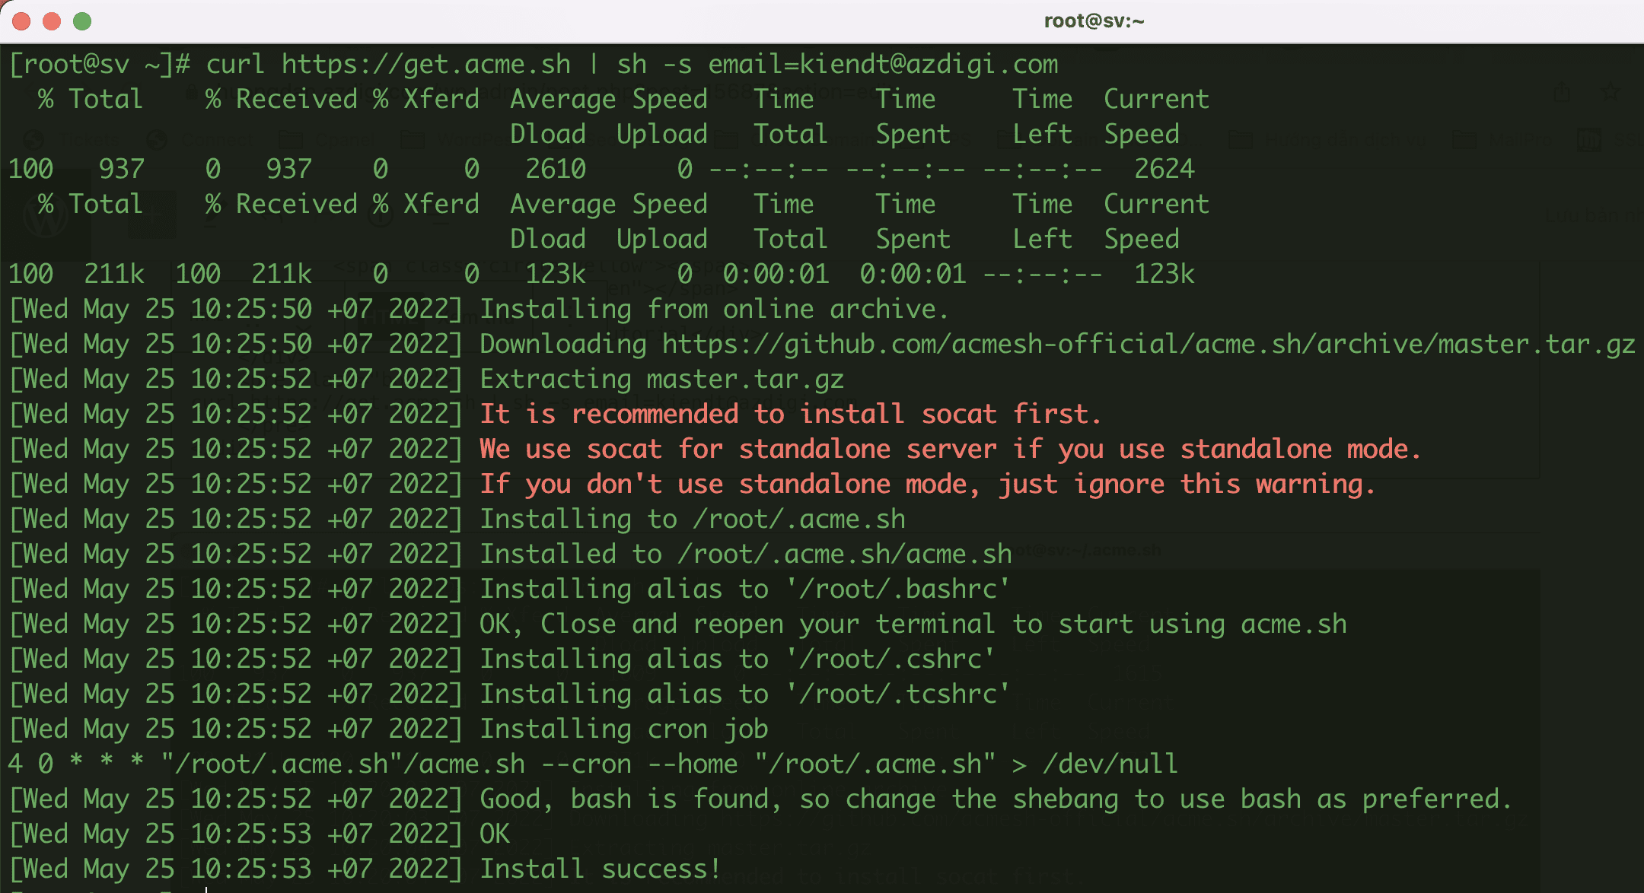Click the green fullscreen window button

[82, 21]
